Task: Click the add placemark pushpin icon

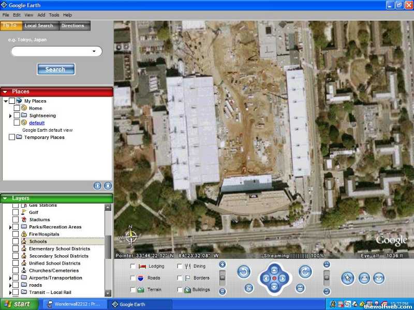Action: 348,278
